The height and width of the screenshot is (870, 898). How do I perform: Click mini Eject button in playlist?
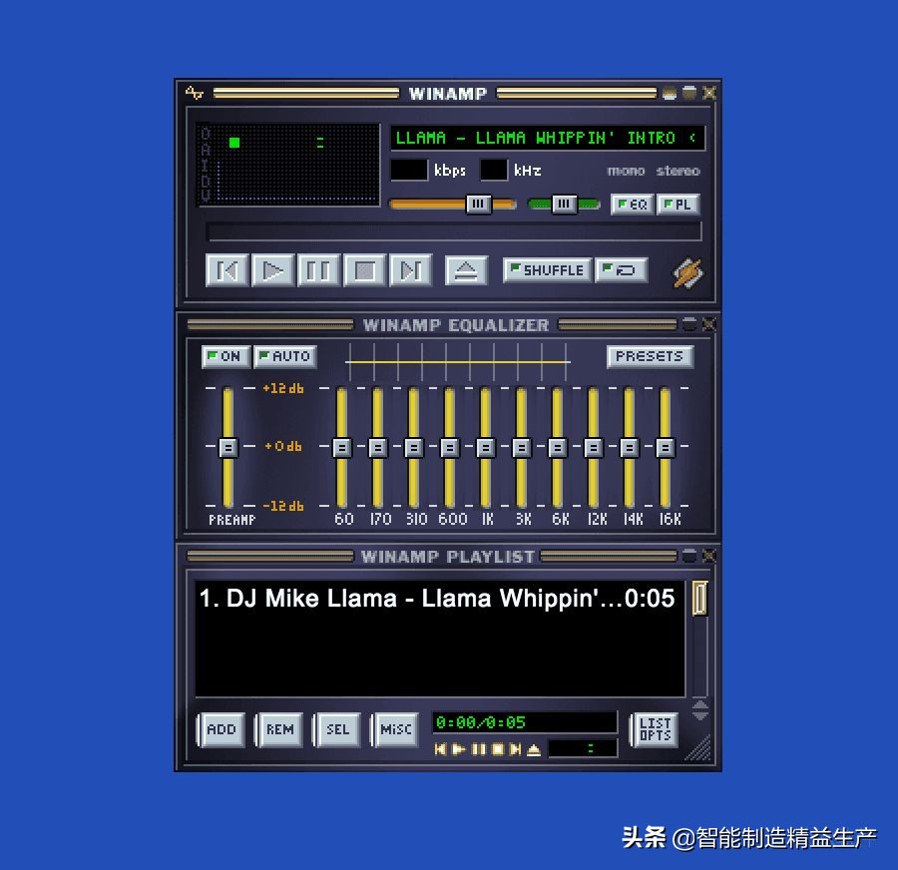click(534, 748)
